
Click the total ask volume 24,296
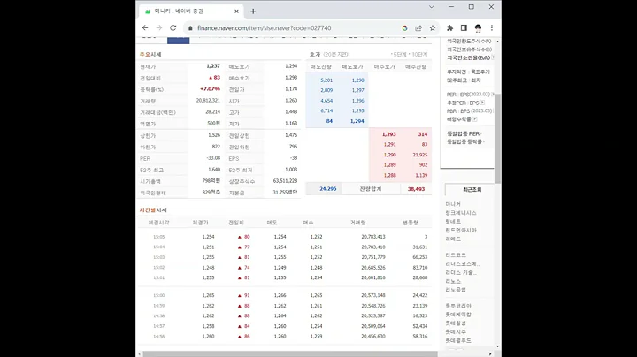tap(328, 188)
